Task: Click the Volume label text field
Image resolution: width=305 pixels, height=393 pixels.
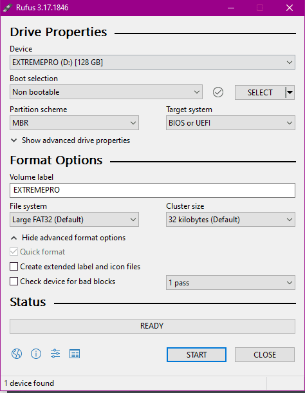Action: click(152, 190)
